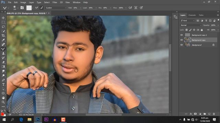Screen dimensions: 220x123
Task: Add a layer style with fx button
Action: pyautogui.click(x=191, y=114)
